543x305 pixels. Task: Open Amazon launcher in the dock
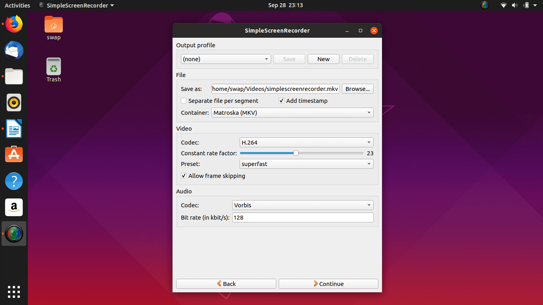click(14, 207)
